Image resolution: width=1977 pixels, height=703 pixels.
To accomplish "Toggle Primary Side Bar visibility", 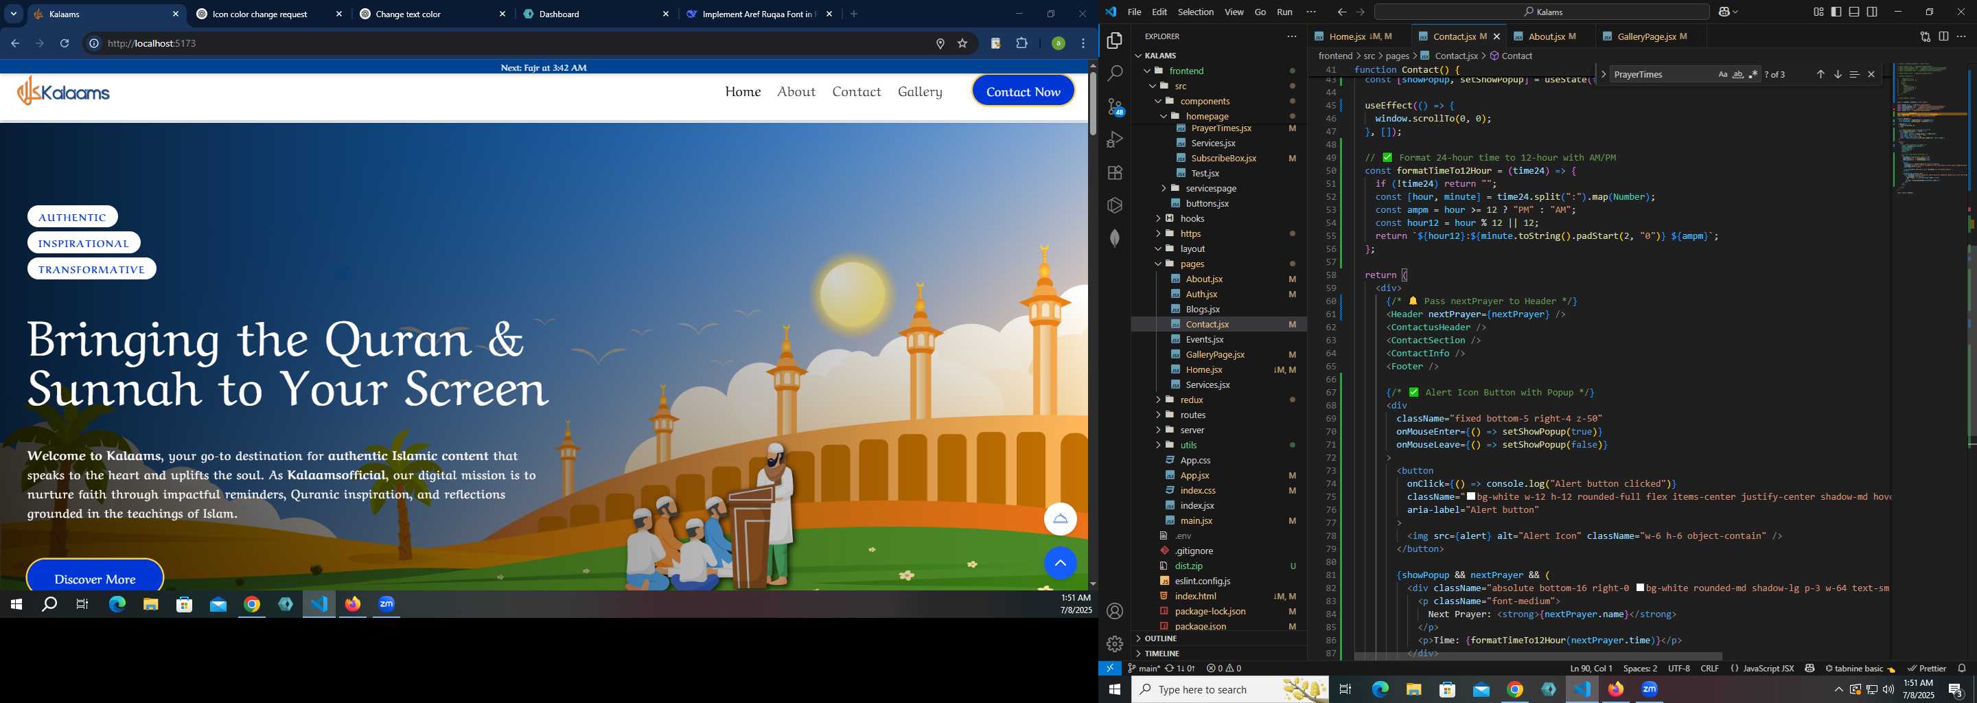I will click(1836, 12).
